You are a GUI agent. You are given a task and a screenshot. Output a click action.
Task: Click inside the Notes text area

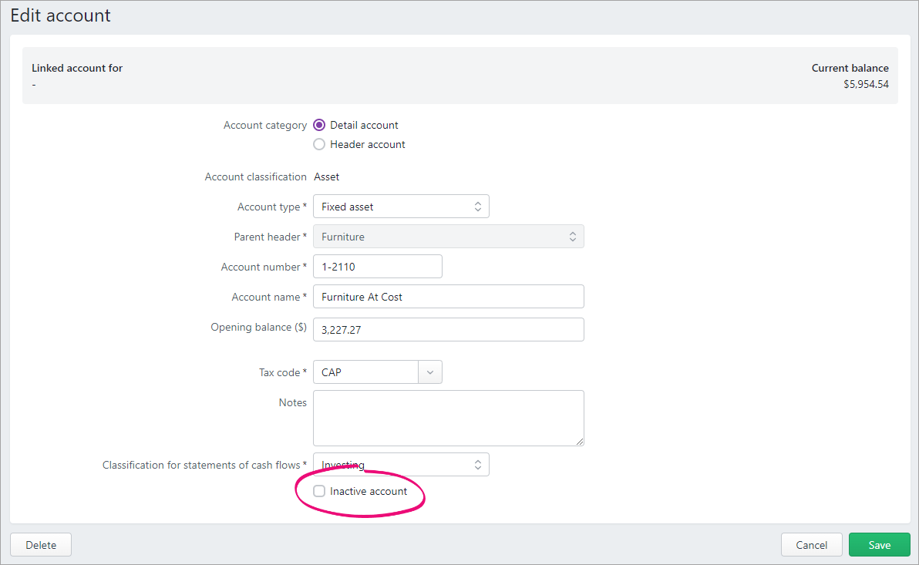pos(449,416)
